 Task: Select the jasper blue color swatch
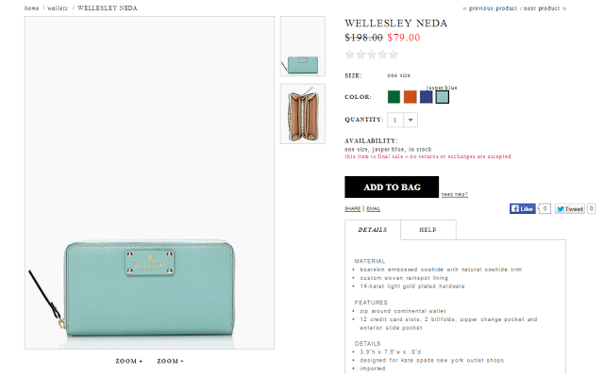tap(443, 97)
